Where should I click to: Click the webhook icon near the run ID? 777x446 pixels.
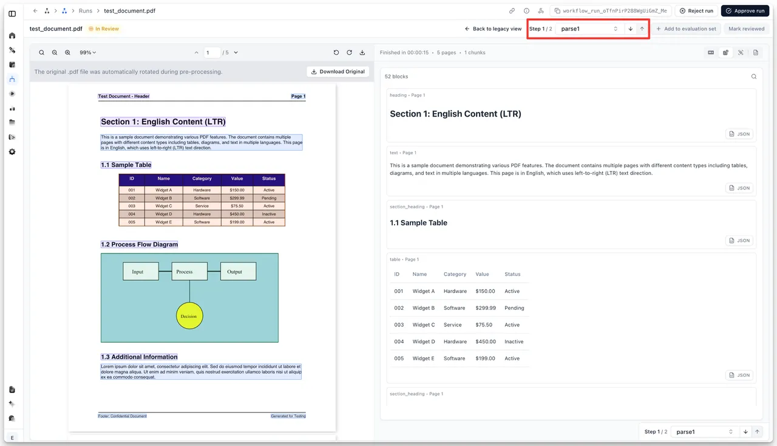[x=541, y=11]
